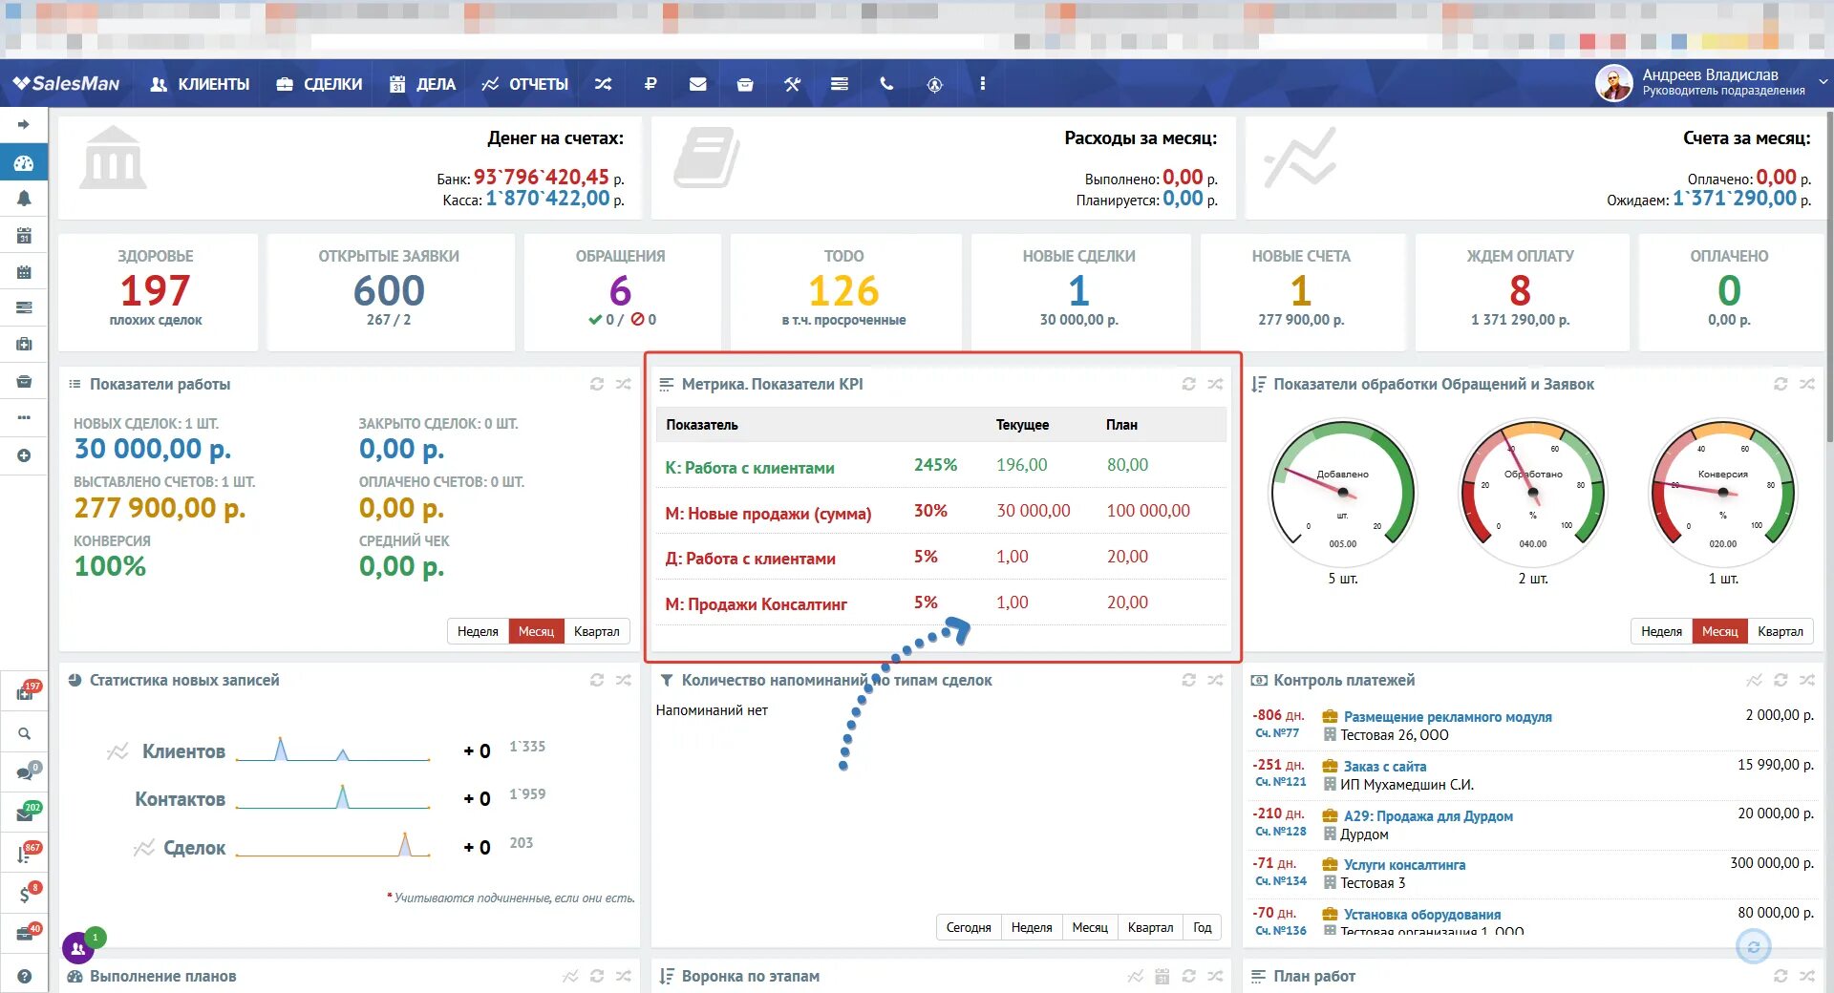1834x993 pixels.
Task: Click the Клиентов sparkline chart
Action: [332, 750]
